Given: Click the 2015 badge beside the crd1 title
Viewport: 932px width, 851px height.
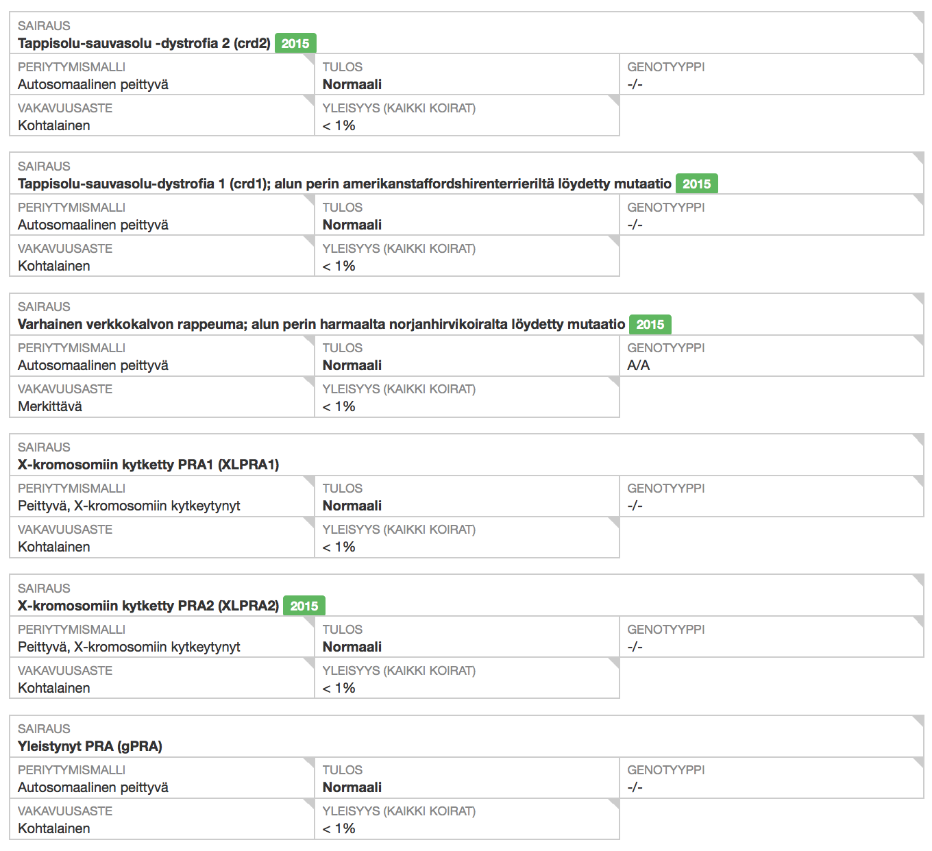Looking at the screenshot, I should (x=696, y=184).
